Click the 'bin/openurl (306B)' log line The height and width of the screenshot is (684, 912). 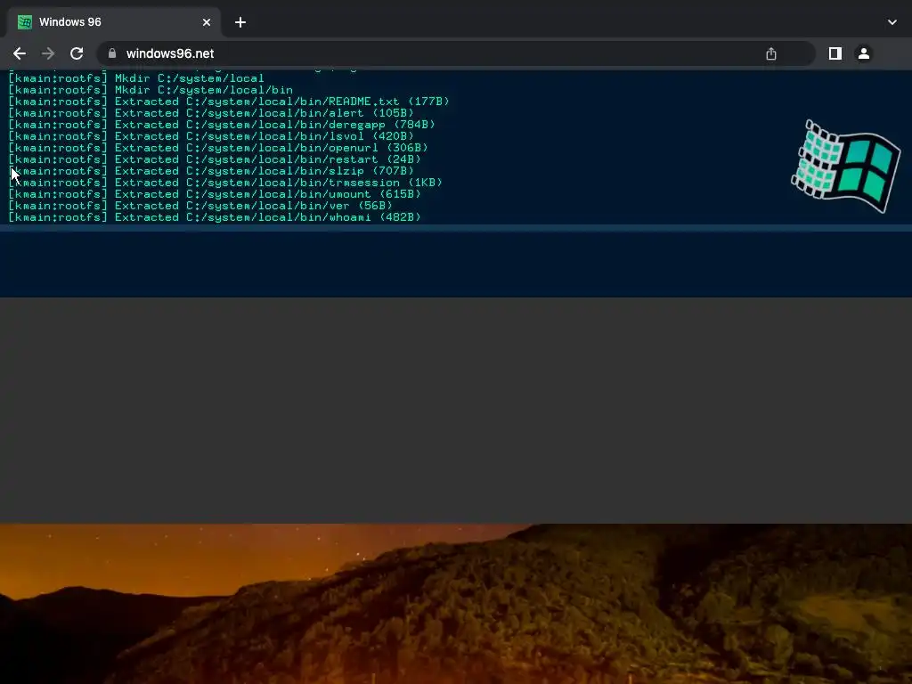pos(218,148)
